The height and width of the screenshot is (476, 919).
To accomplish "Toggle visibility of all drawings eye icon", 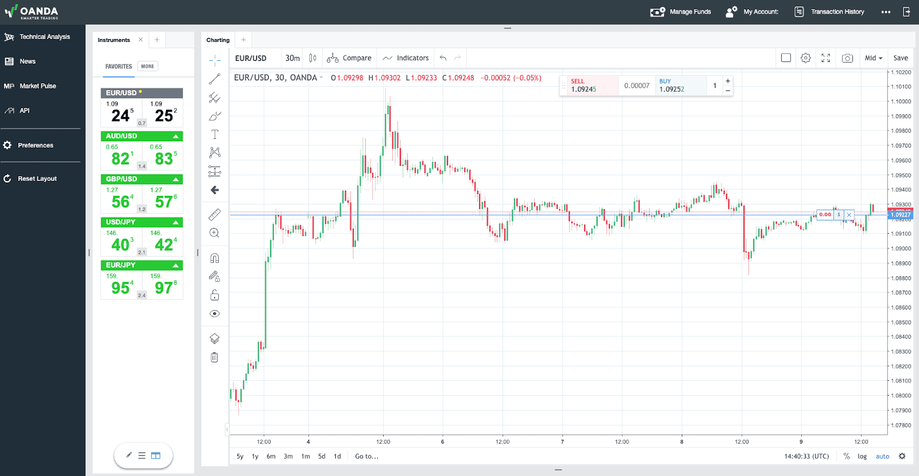I will pos(215,314).
